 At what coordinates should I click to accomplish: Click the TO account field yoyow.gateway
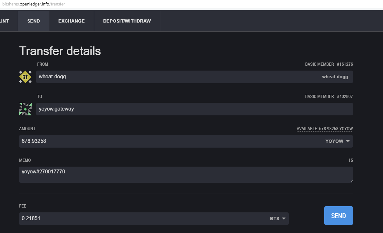click(195, 109)
